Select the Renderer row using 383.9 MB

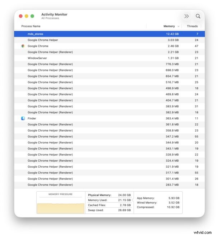click(109, 107)
